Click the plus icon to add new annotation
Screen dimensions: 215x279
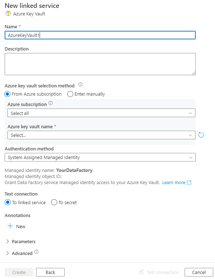click(10, 226)
